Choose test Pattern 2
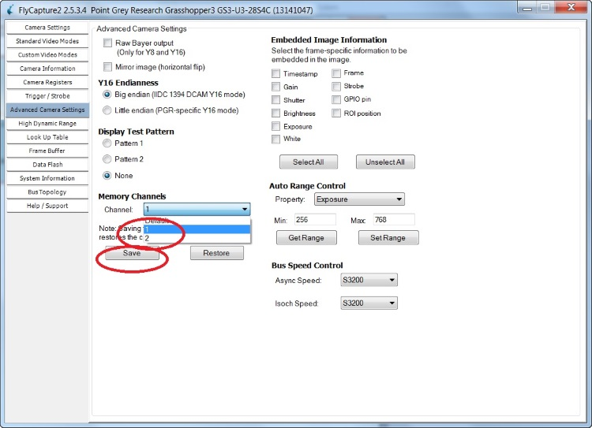The height and width of the screenshot is (428, 592). pos(107,159)
